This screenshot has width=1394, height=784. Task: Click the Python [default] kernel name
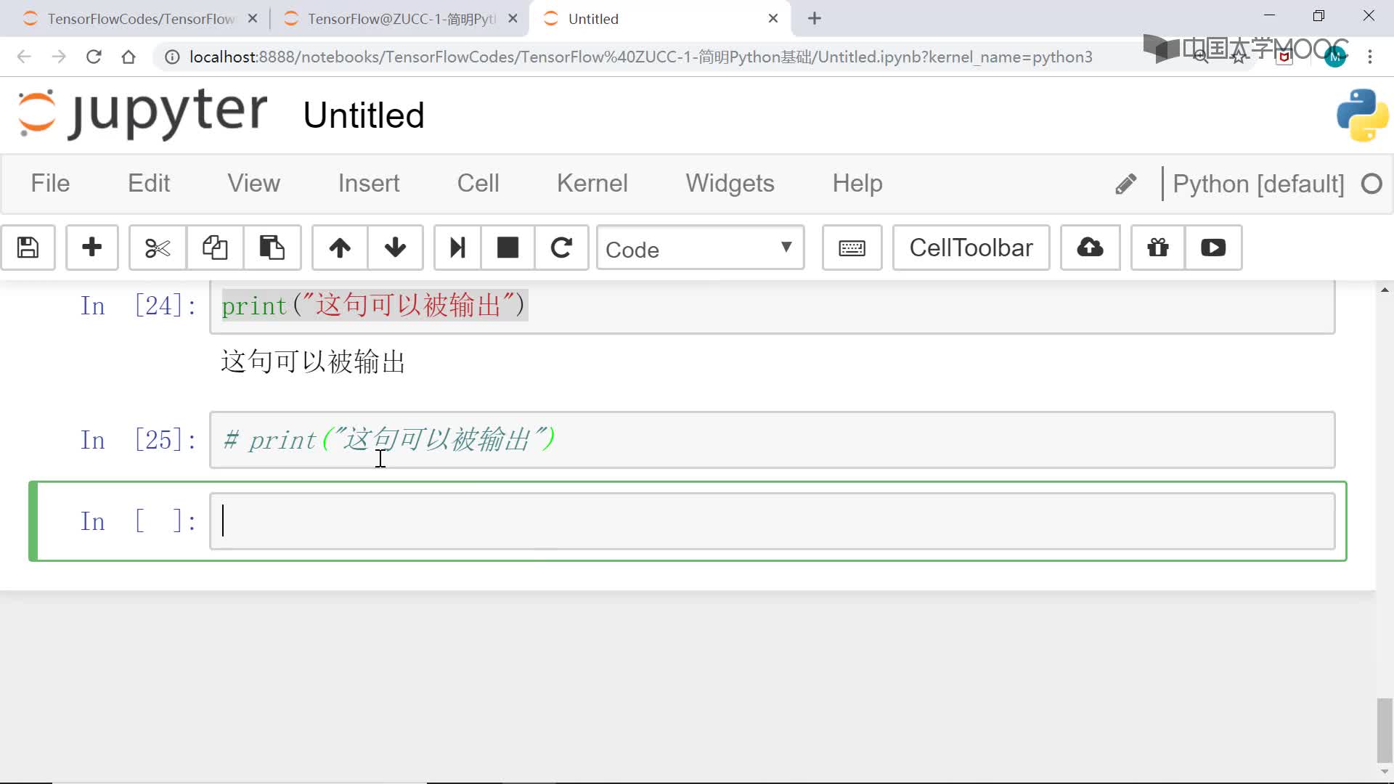click(1258, 184)
